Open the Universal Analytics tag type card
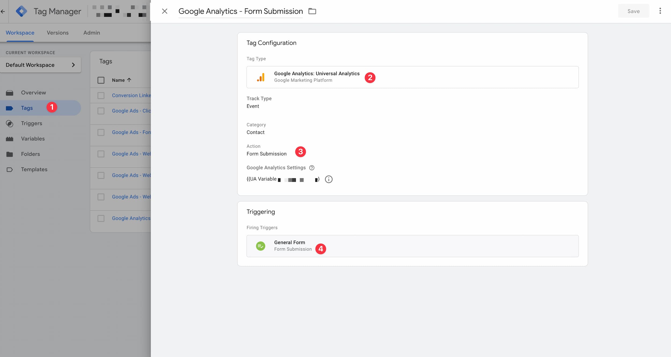 click(x=413, y=77)
